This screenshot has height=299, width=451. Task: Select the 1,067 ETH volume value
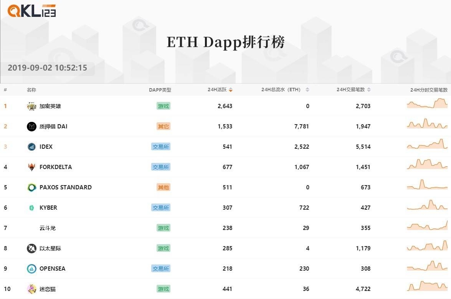(302, 167)
